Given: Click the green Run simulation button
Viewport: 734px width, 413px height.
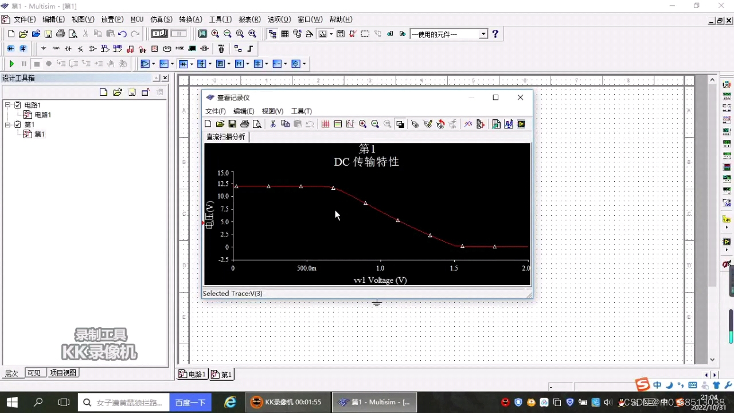Looking at the screenshot, I should 11,64.
